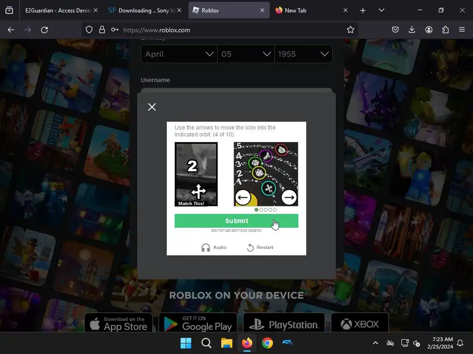Move the icon with the left arrow
The image size is (473, 354).
tap(243, 197)
